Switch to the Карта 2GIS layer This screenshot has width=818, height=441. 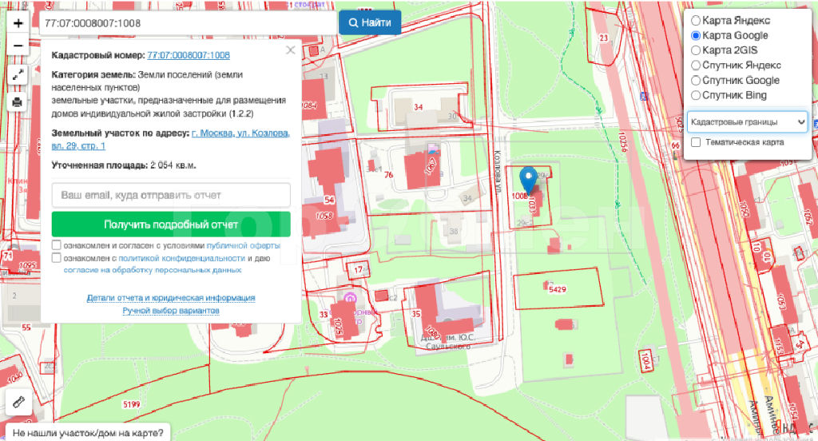[x=696, y=50]
